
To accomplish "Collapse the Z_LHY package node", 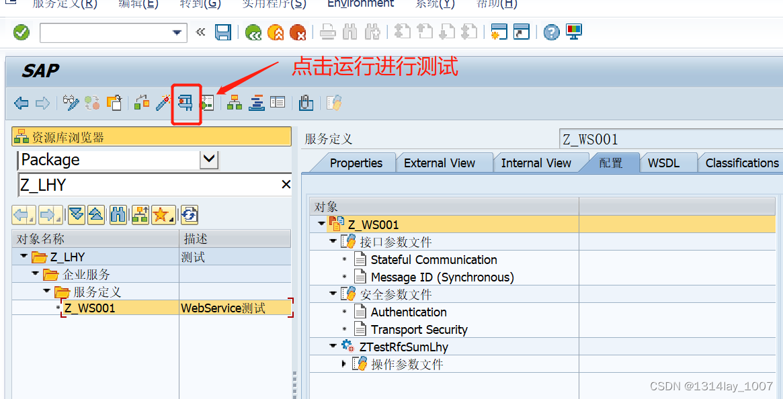I will pos(24,256).
